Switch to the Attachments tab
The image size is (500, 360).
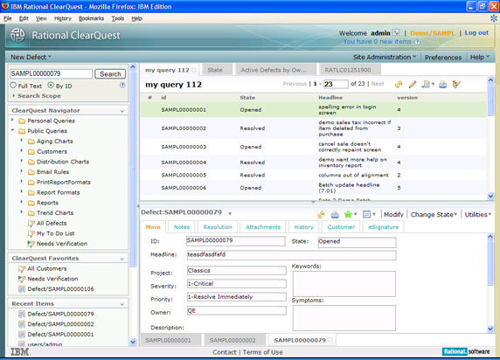point(263,227)
